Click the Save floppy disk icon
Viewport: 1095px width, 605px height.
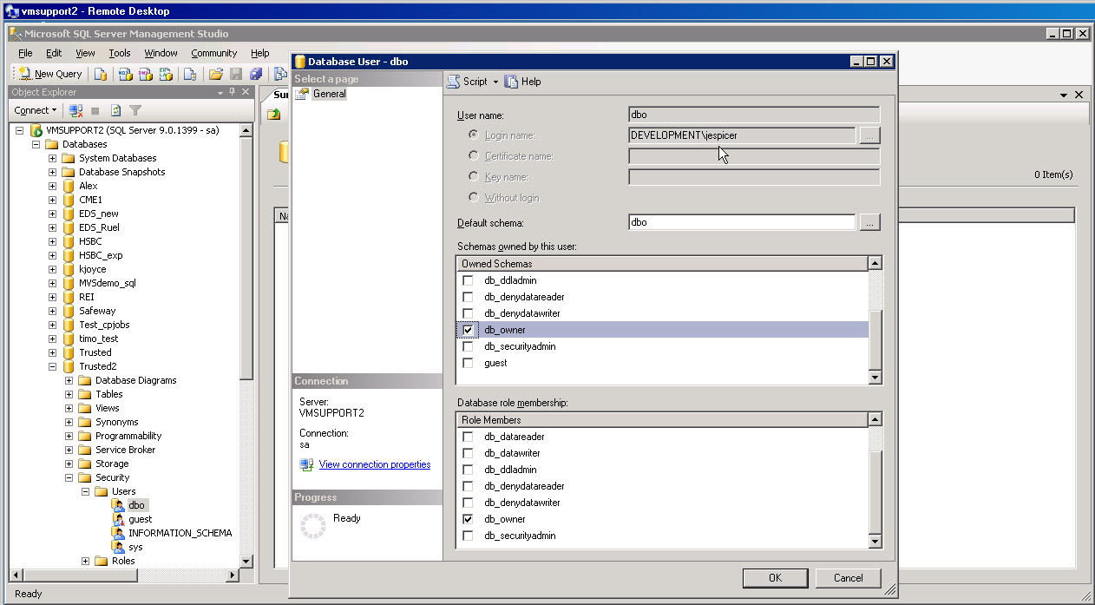coord(236,74)
